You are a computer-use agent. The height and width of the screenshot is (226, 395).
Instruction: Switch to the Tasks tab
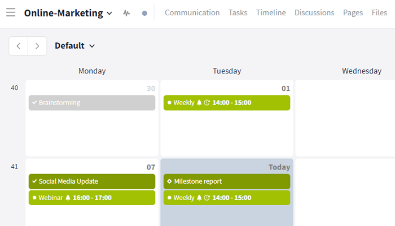(238, 12)
